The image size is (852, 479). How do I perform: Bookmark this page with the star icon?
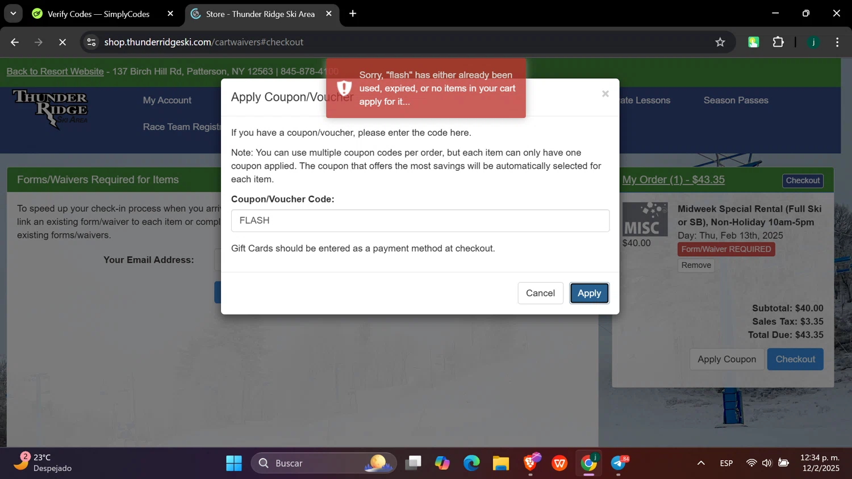point(720,42)
